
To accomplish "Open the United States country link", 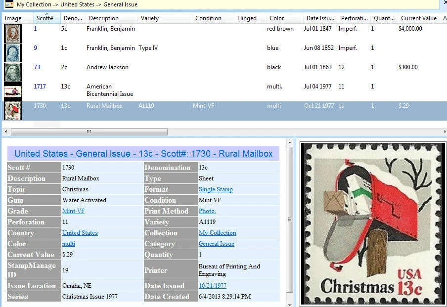I will [x=80, y=233].
